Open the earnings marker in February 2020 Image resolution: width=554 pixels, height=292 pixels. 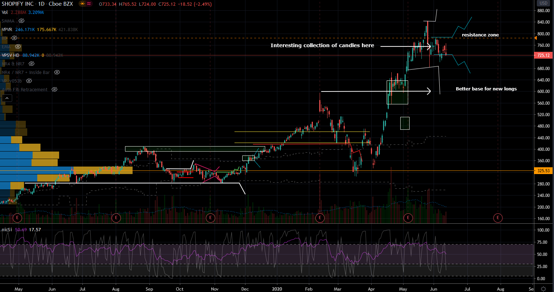(320, 218)
